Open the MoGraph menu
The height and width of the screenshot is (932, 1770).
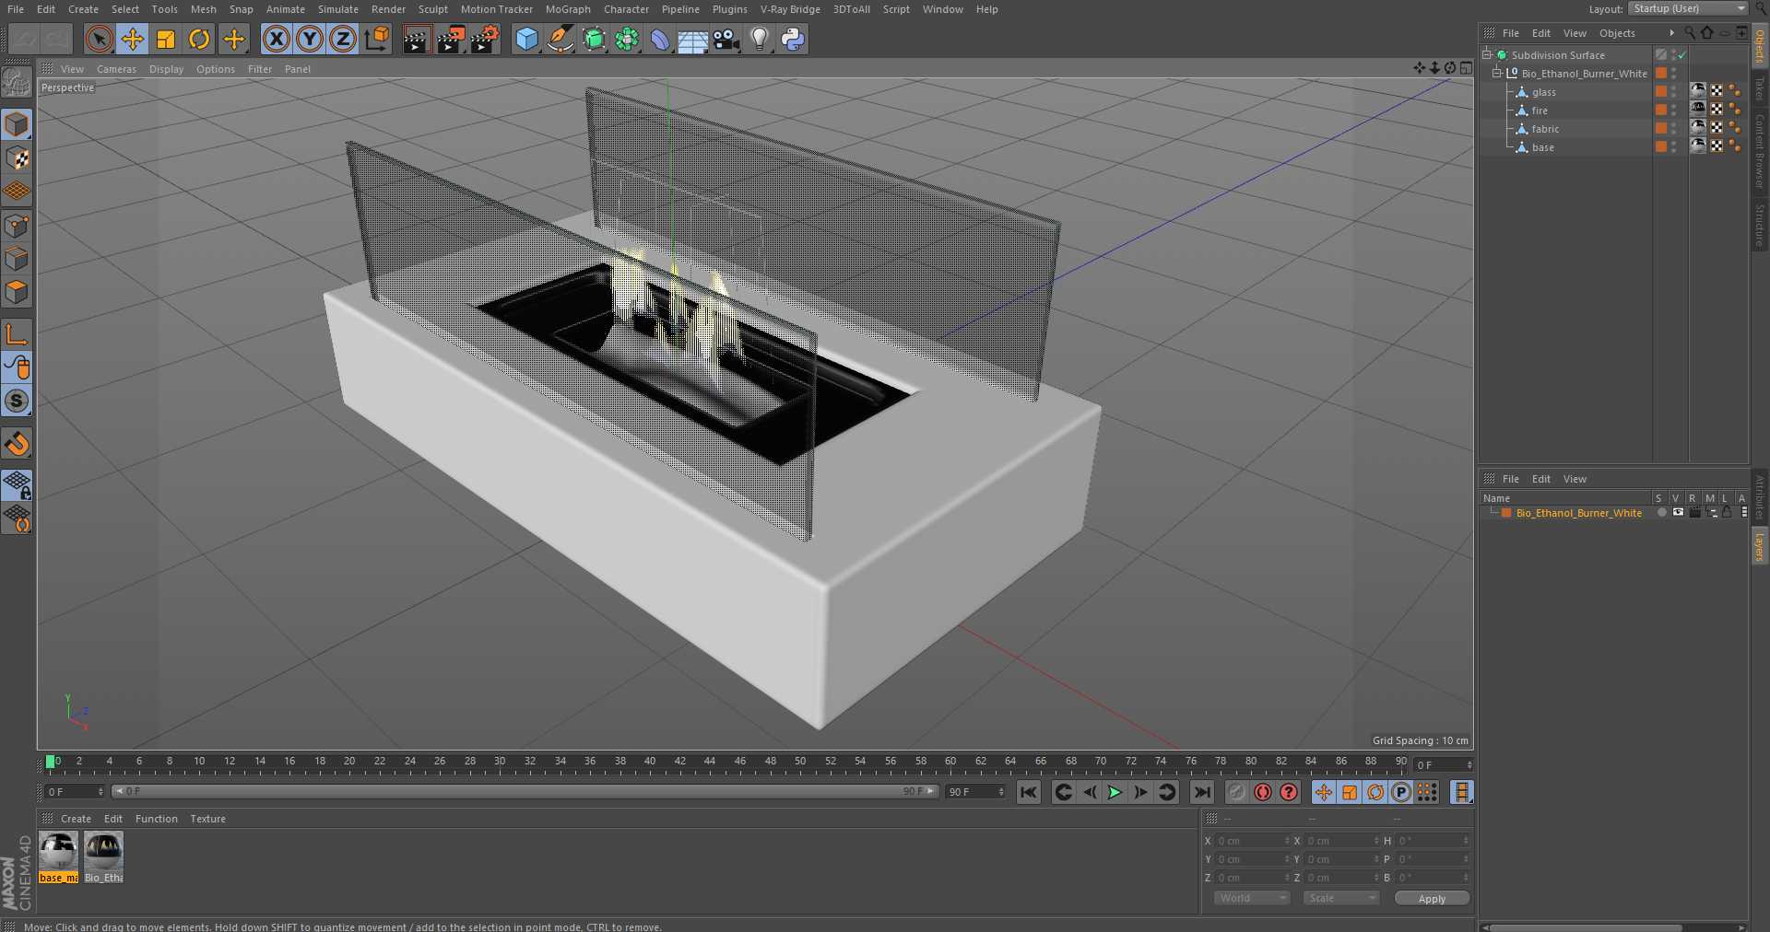568,9
